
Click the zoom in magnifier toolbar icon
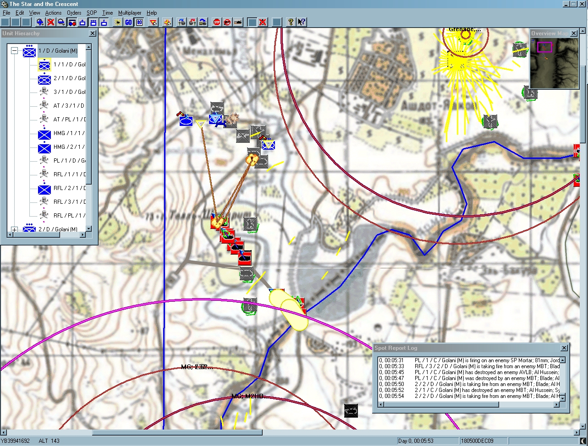pos(40,22)
